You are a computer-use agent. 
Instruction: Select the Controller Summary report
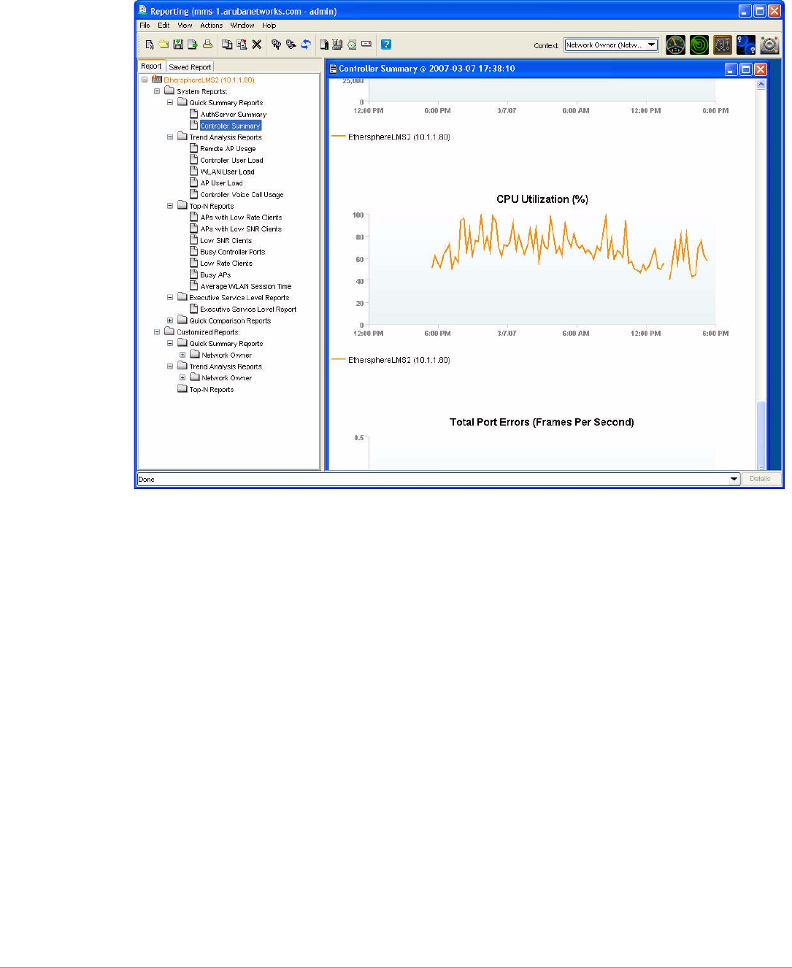(x=231, y=126)
